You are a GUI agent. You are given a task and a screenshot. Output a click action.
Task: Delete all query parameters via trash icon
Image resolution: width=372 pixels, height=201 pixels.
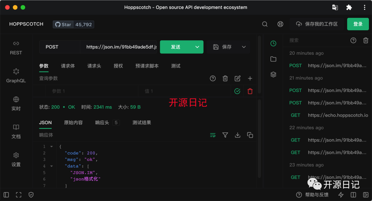click(225, 78)
